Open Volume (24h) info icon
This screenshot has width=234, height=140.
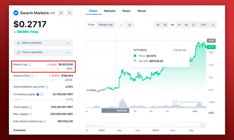tap(32, 76)
